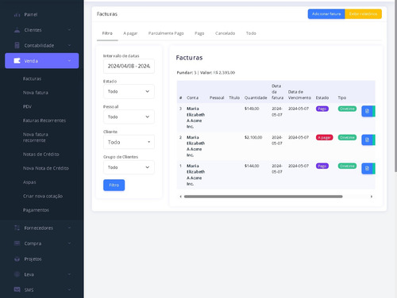
Task: Switch to the Parcialmente Pago tab
Action: click(x=166, y=33)
